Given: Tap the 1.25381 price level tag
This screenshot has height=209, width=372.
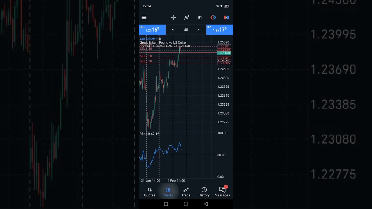Looking at the screenshot, I should point(224,46).
